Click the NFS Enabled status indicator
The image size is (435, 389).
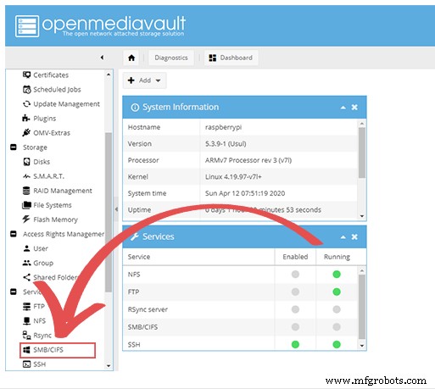(x=295, y=275)
